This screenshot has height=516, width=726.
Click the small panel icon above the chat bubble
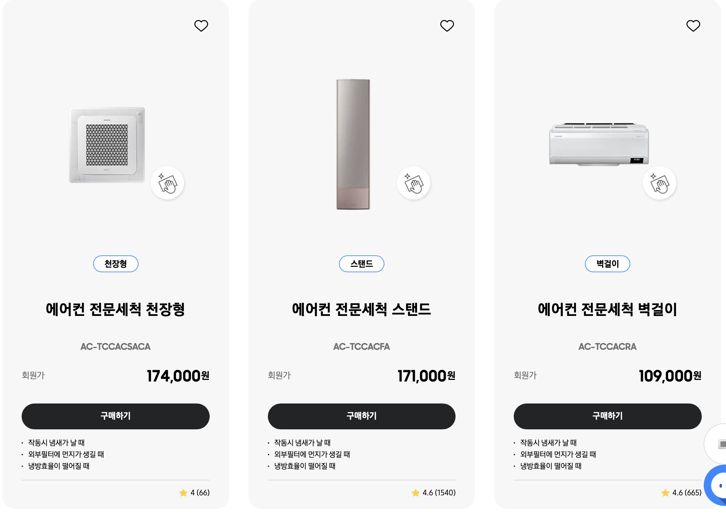pos(722,445)
